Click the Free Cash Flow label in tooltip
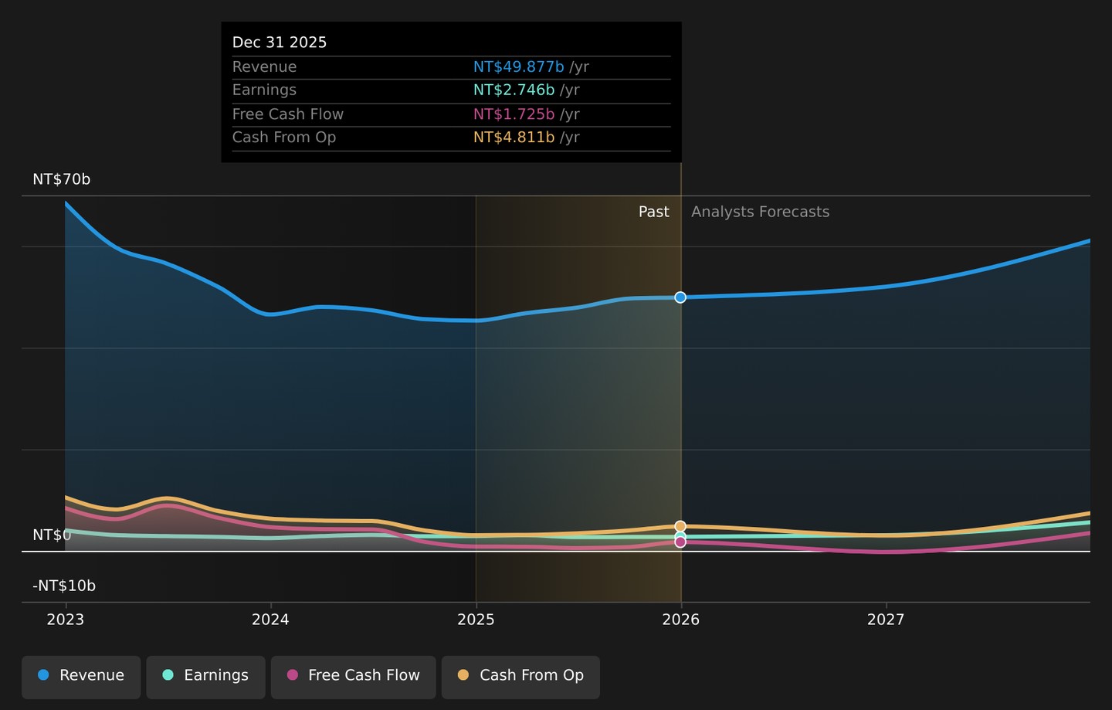Screen dimensions: 1112x710 tap(288, 114)
